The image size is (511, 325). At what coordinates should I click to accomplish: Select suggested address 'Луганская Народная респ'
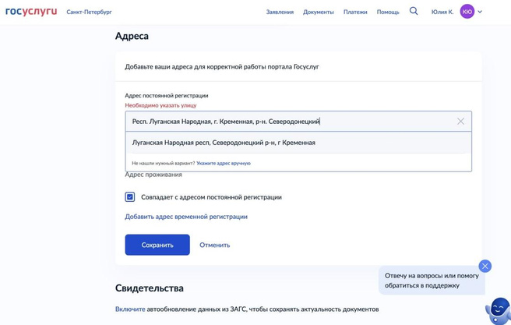click(224, 143)
